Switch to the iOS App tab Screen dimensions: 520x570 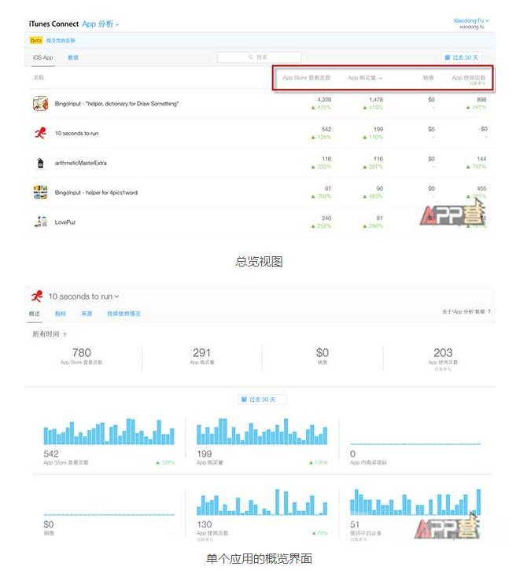pyautogui.click(x=42, y=57)
